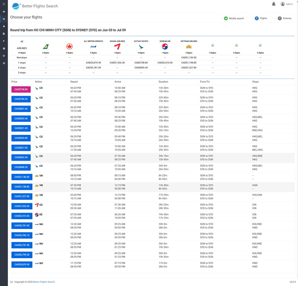The width and height of the screenshot is (298, 286).
Task: Open the dashboard icon in sidebar
Action: [x=4, y=12]
